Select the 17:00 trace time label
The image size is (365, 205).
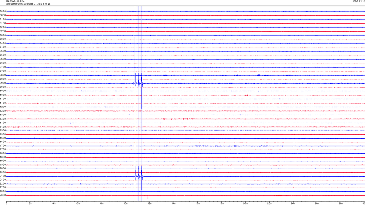click(3, 146)
